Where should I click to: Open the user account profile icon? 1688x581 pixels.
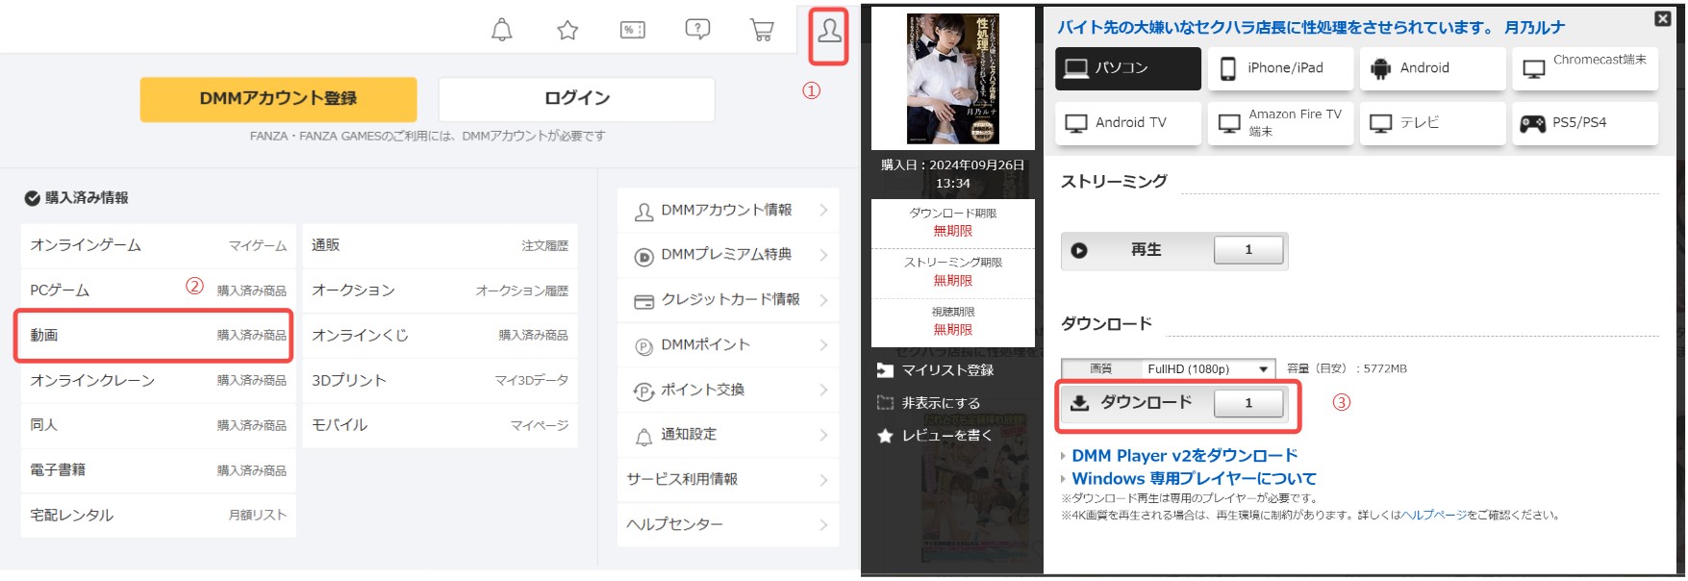click(829, 31)
